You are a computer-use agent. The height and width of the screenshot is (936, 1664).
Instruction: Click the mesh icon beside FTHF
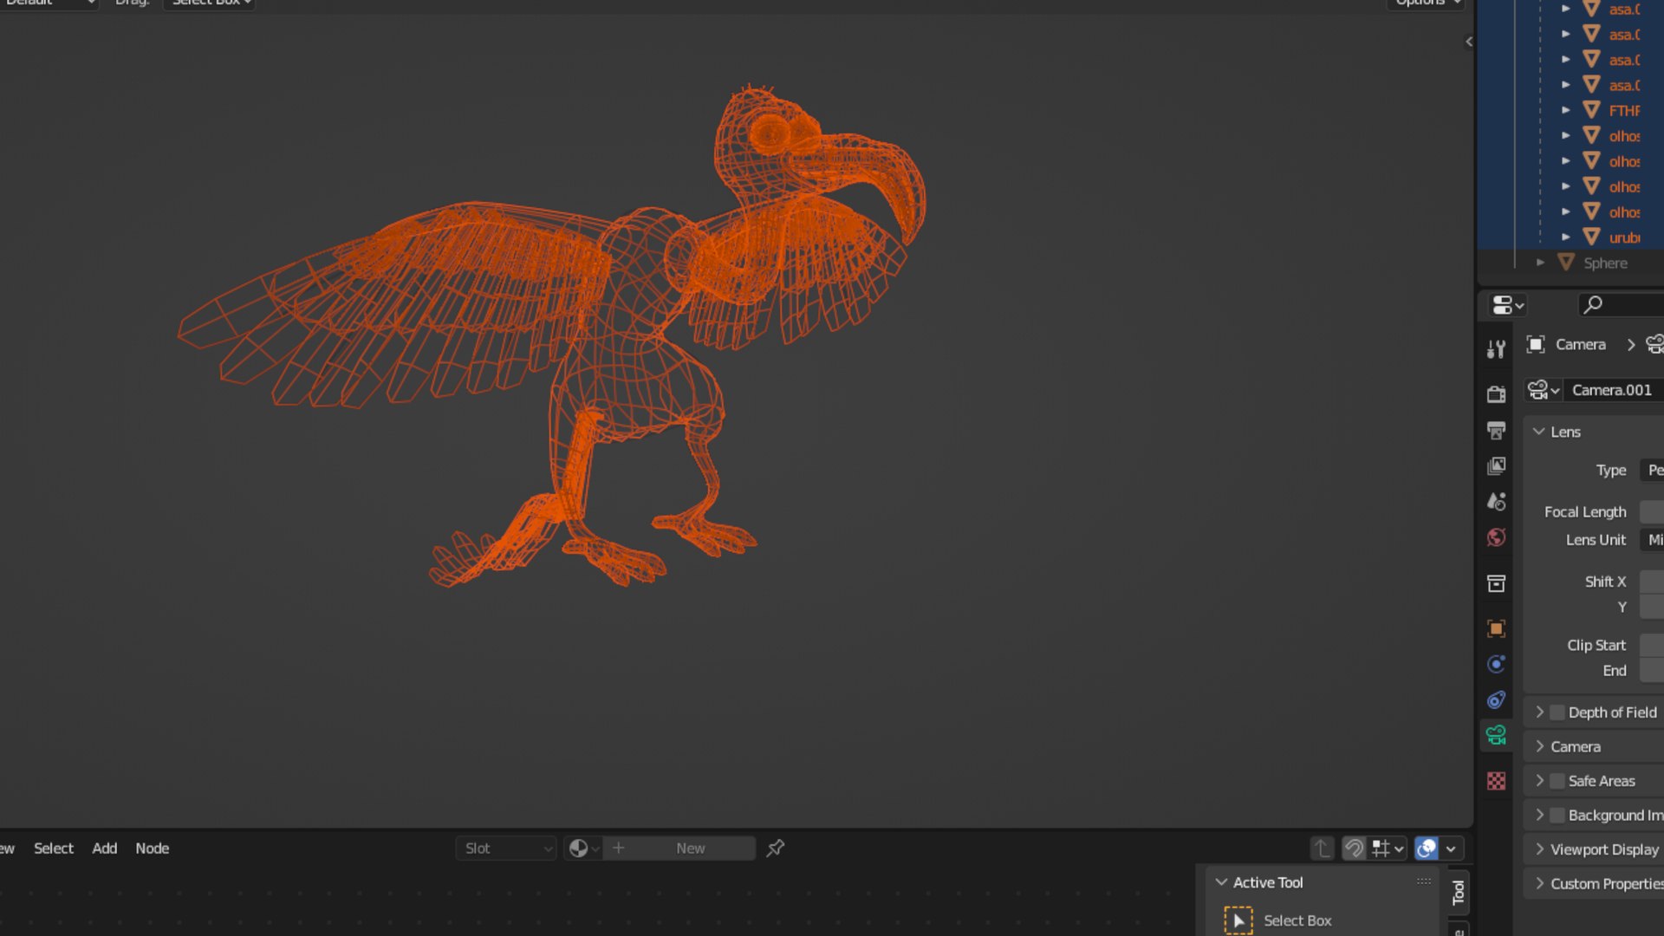(1591, 110)
